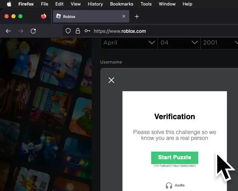Open the Edit menu
The width and height of the screenshot is (238, 191).
pos(59,4)
